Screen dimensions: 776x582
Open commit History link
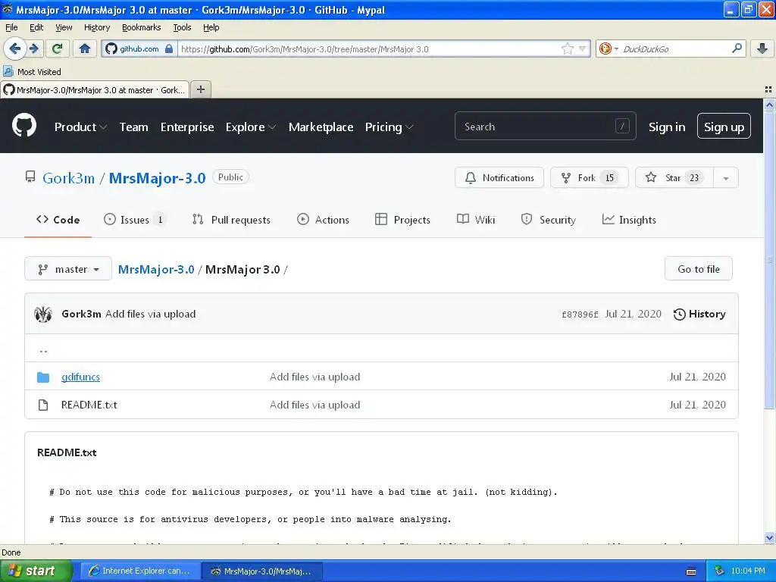coord(699,314)
